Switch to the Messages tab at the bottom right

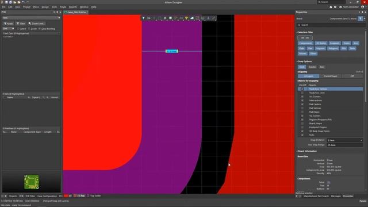336,196
